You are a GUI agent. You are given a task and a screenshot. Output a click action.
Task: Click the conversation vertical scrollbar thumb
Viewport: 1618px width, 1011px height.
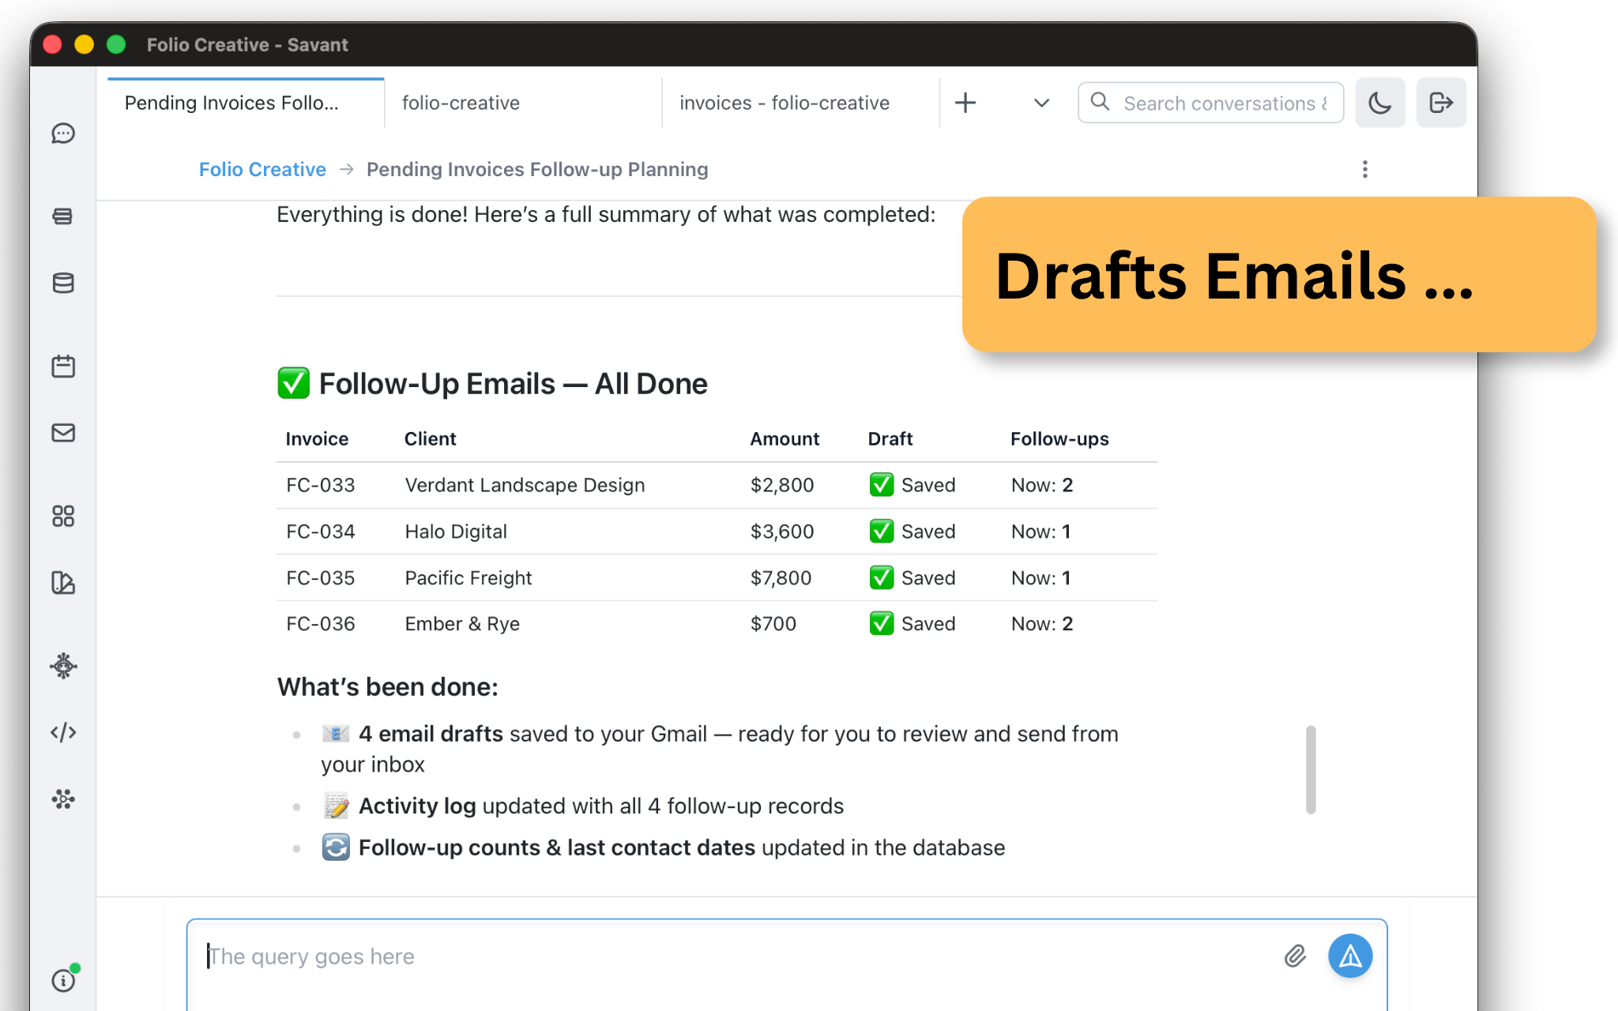[x=1311, y=769]
